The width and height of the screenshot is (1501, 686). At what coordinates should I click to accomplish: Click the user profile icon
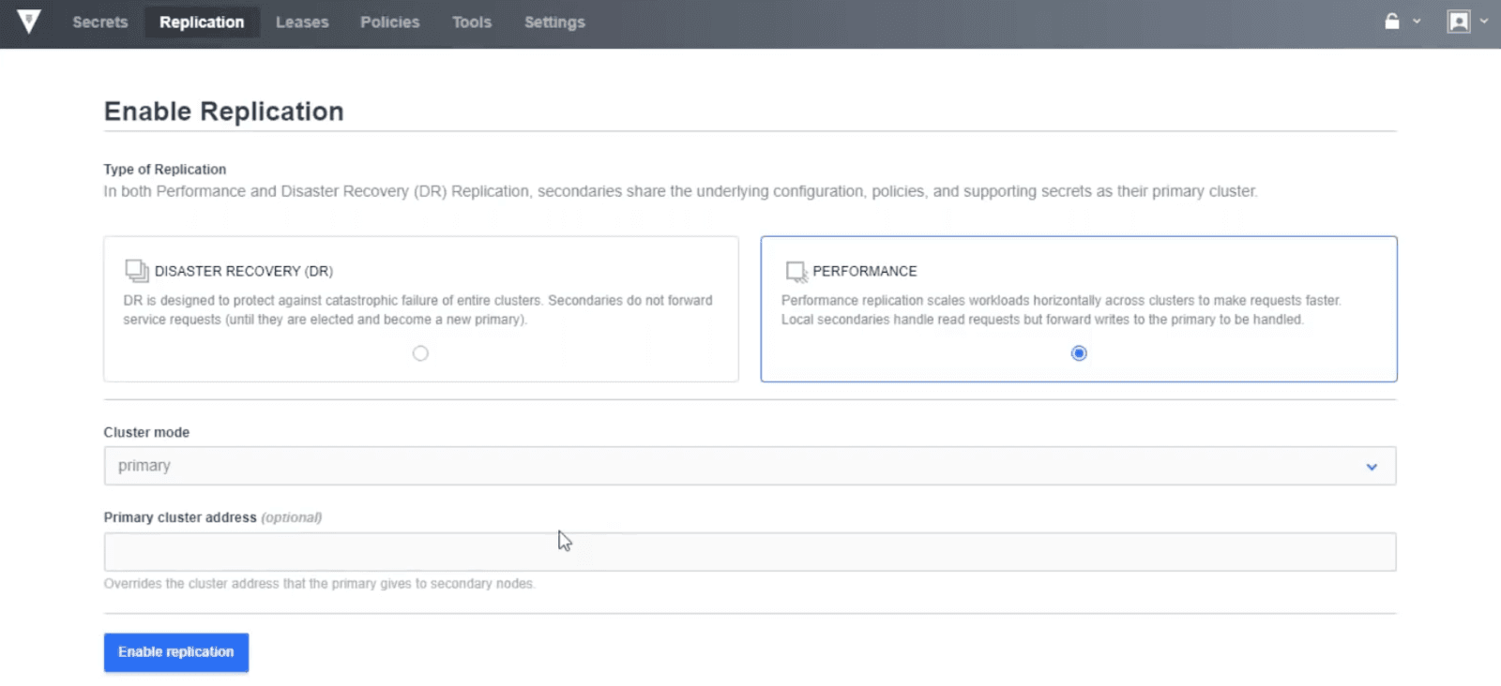[x=1458, y=22]
